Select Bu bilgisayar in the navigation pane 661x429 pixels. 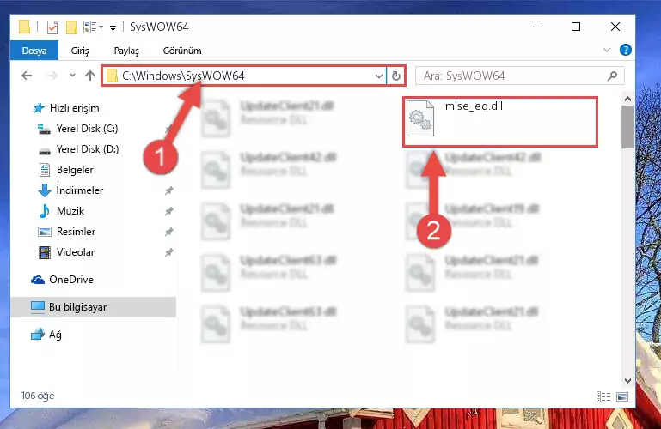pos(77,307)
